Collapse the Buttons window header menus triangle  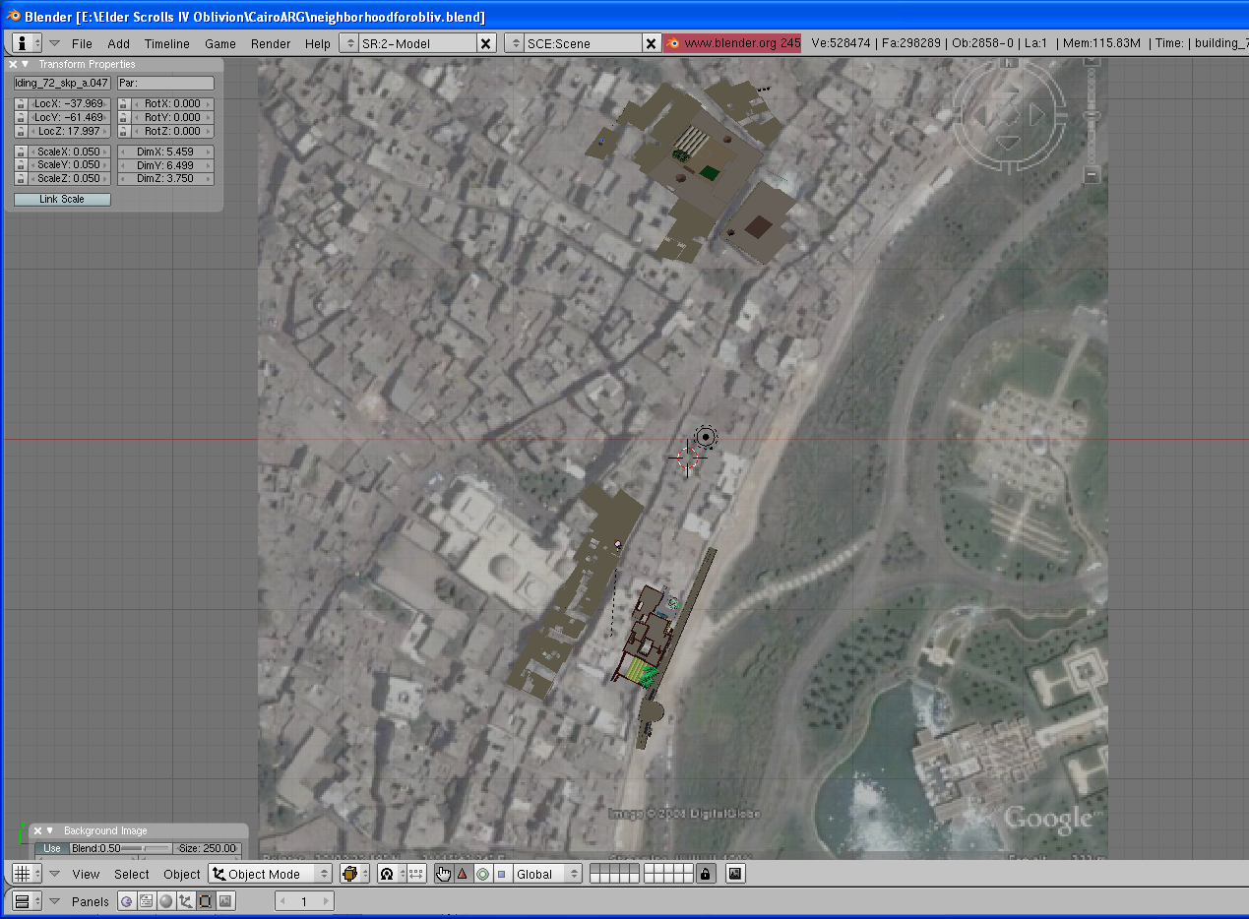(54, 901)
